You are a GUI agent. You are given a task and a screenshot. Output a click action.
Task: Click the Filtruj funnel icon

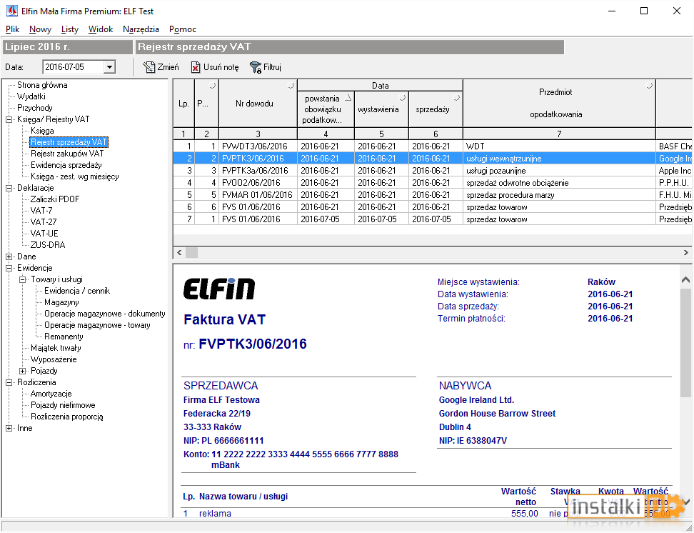256,67
